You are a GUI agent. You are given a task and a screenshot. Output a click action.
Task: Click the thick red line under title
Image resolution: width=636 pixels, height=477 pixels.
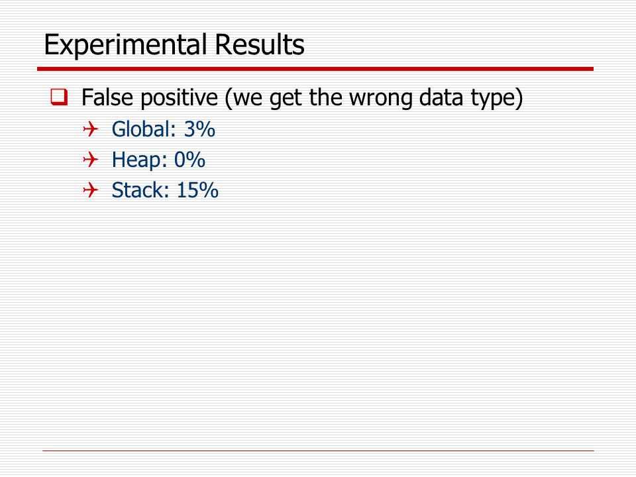(315, 69)
